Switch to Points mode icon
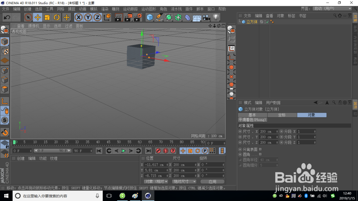The width and height of the screenshot is (358, 201). coord(5,70)
